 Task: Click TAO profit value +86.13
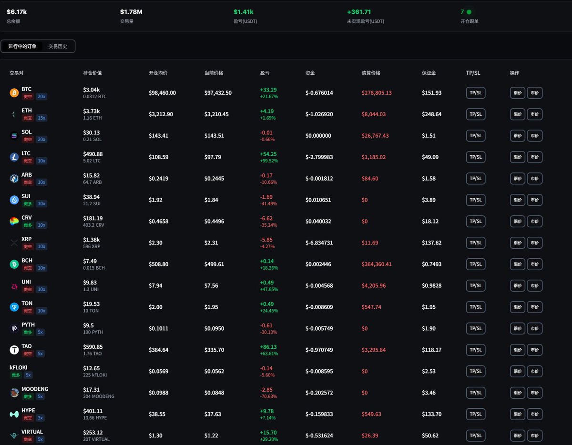click(267, 347)
